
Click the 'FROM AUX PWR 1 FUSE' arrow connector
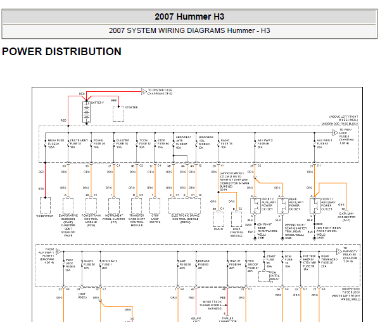pos(58,252)
